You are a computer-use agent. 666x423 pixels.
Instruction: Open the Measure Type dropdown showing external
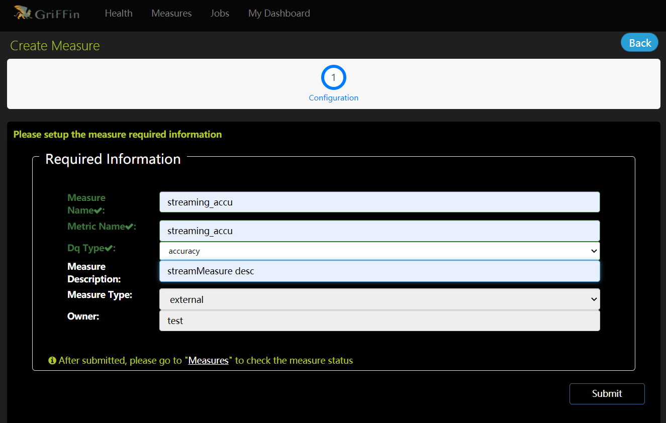tap(379, 299)
